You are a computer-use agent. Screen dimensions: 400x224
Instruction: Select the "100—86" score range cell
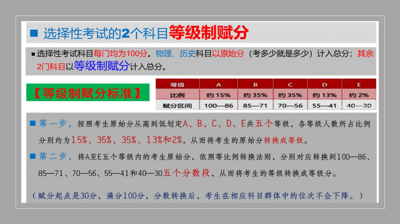[x=218, y=106]
